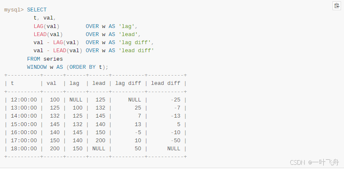Image resolution: width=344 pixels, height=169 pixels.
Task: Click the mysql> prompt text
Action: point(14,10)
